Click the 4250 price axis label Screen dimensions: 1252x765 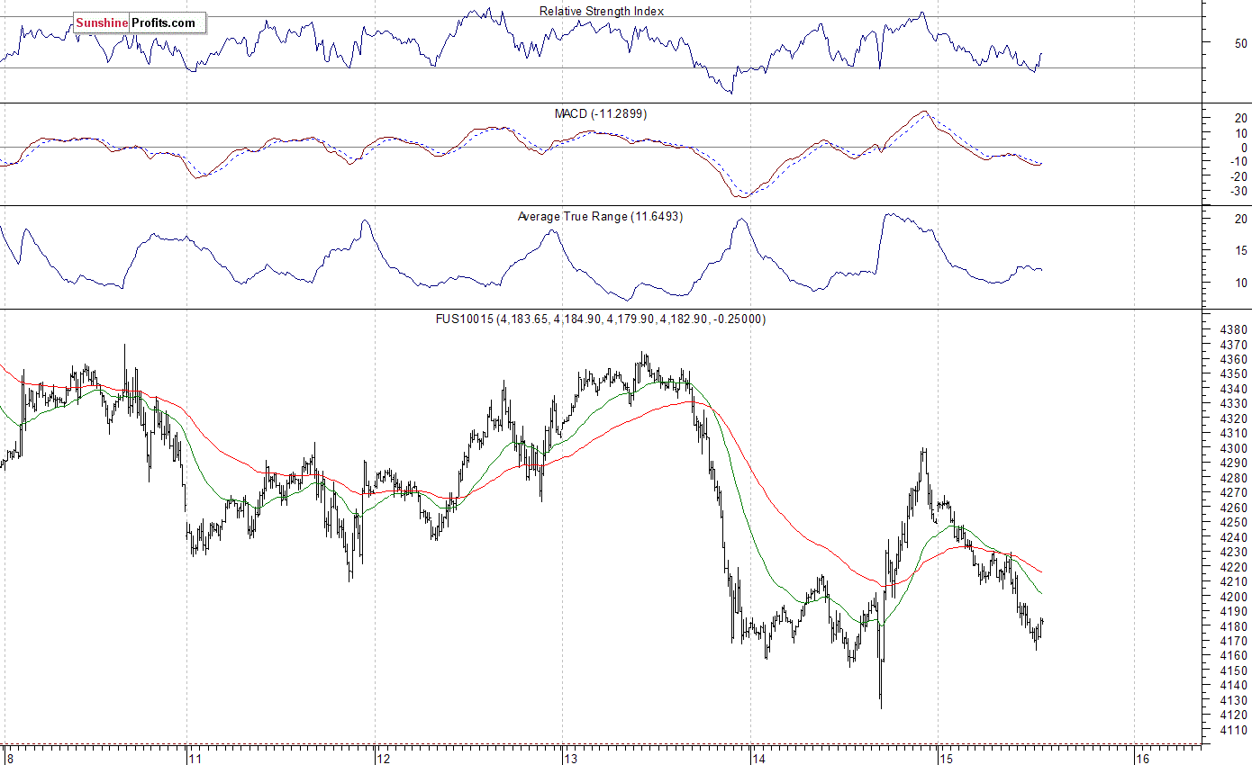point(1232,523)
